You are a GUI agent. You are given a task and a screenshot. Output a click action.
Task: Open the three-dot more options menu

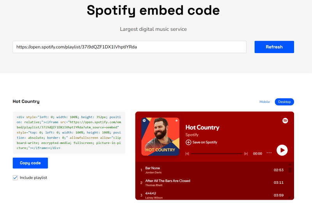coord(269,153)
